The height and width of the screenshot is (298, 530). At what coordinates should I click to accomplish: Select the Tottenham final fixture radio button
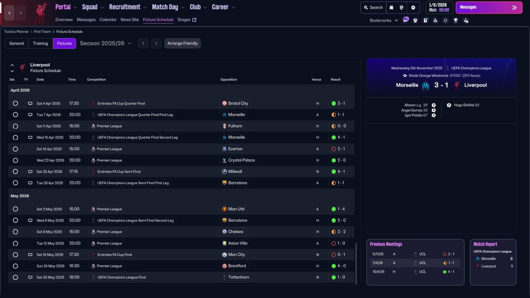click(x=15, y=277)
